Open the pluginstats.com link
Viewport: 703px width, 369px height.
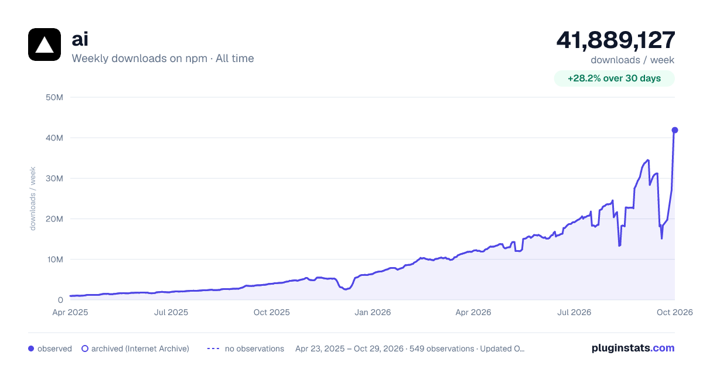pyautogui.click(x=633, y=348)
